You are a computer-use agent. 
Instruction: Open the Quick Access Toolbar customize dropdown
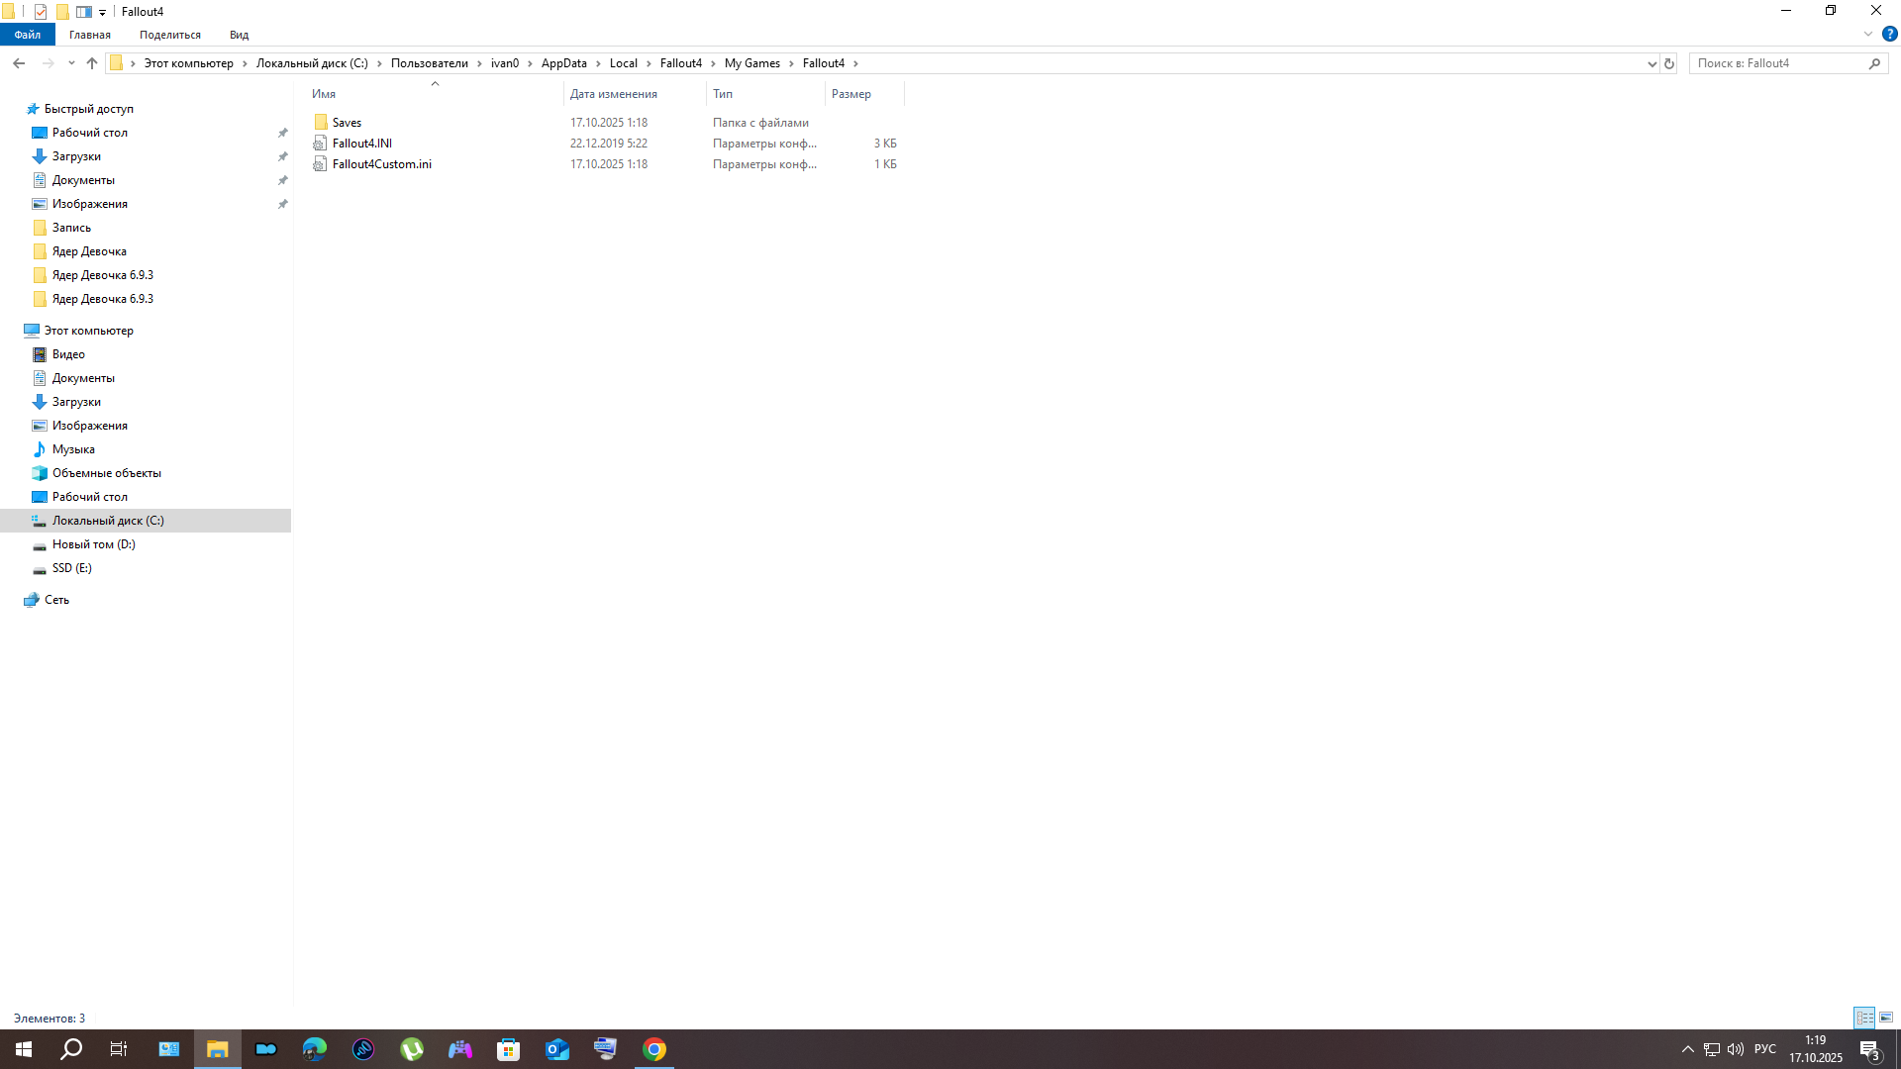pos(102,13)
